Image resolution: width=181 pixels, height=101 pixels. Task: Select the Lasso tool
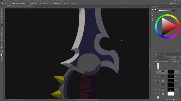click(x=2, y=12)
